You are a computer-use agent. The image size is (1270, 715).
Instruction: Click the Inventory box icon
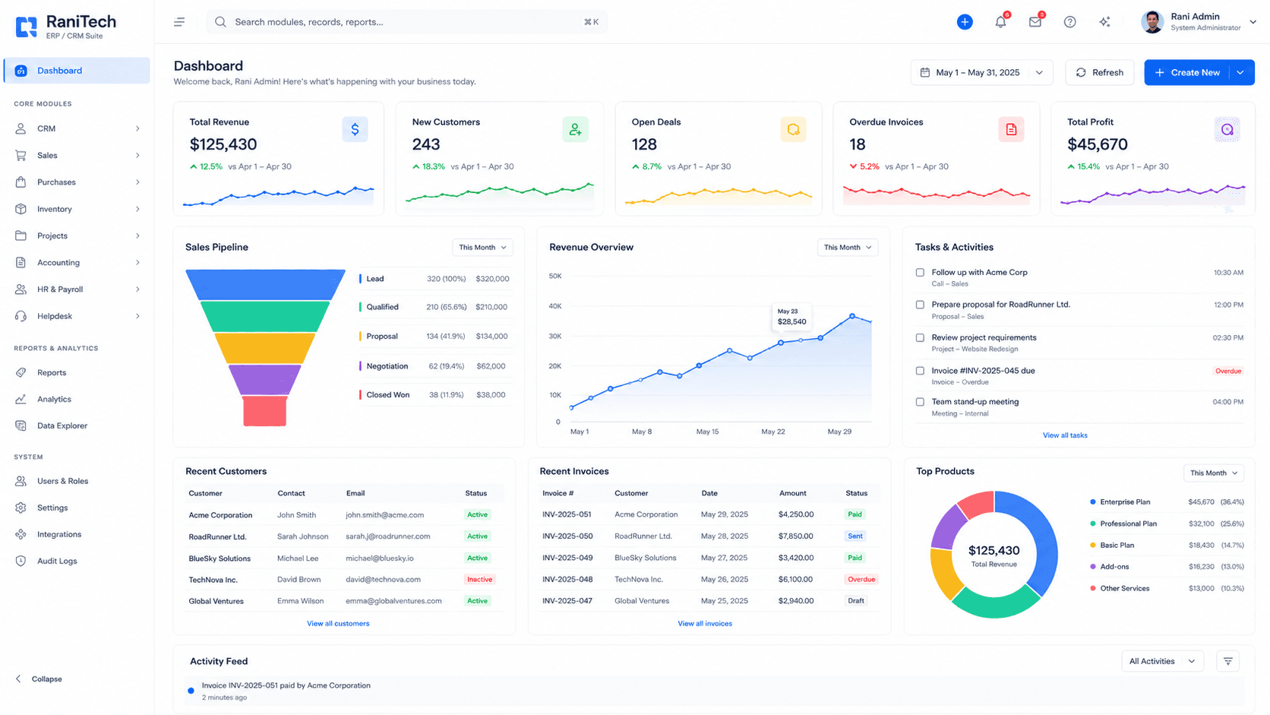[x=21, y=209]
